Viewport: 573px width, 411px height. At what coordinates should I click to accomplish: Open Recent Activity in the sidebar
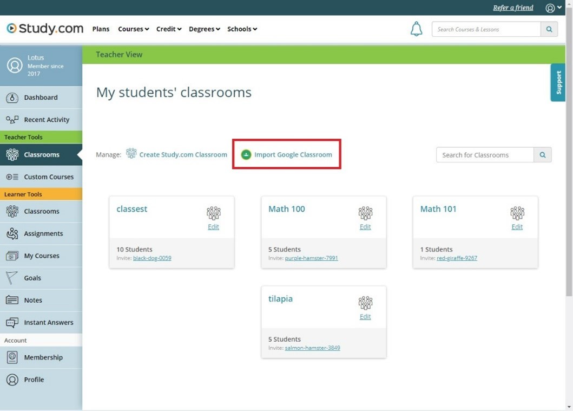[41, 120]
